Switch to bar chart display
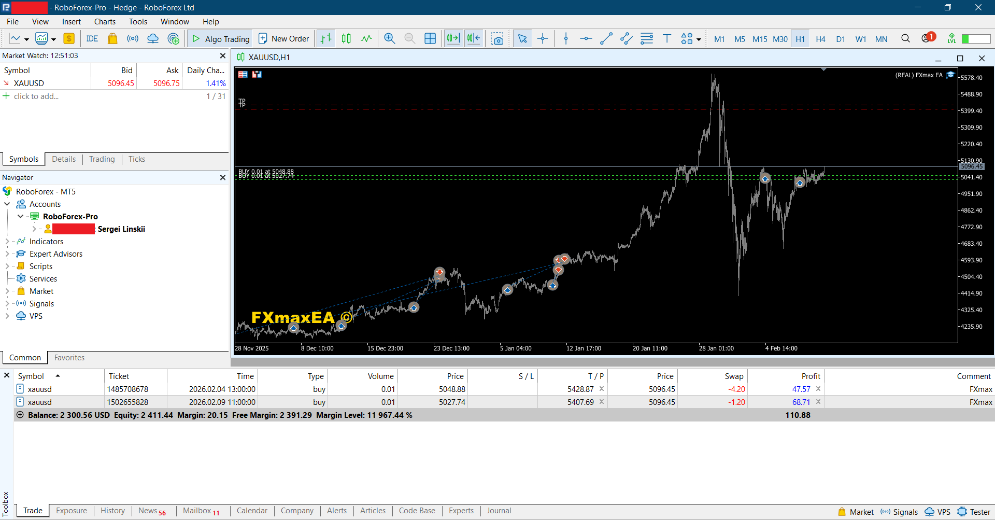This screenshot has width=995, height=520. click(x=326, y=38)
